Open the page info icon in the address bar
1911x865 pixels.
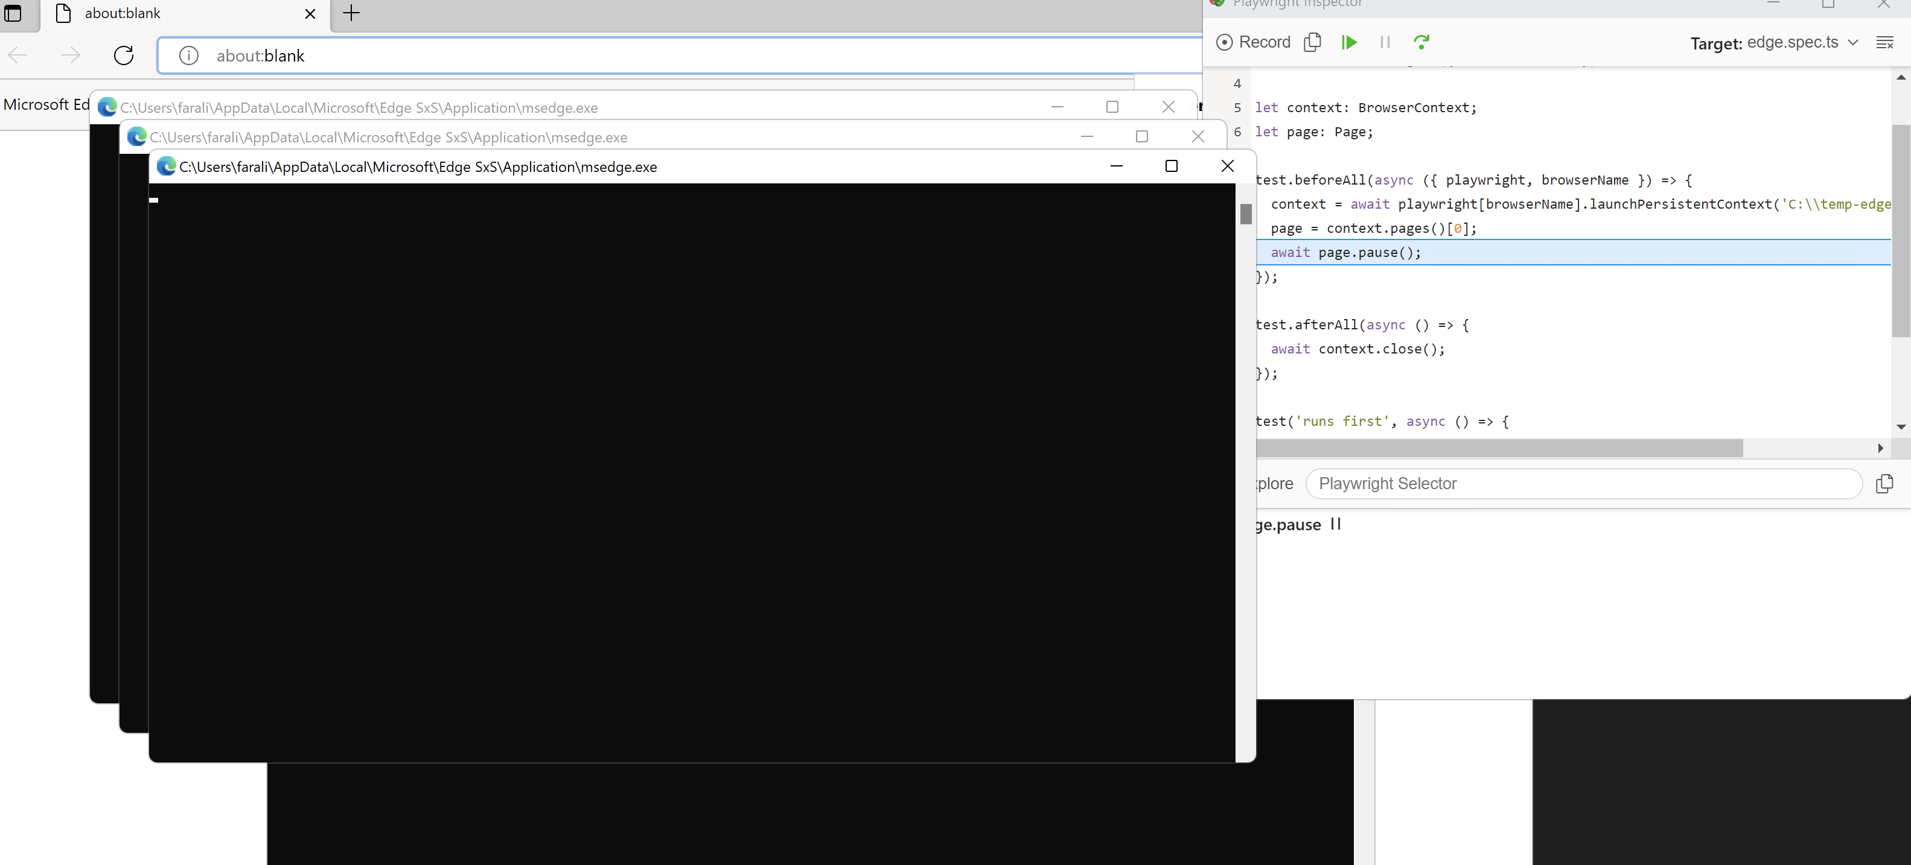(x=188, y=55)
